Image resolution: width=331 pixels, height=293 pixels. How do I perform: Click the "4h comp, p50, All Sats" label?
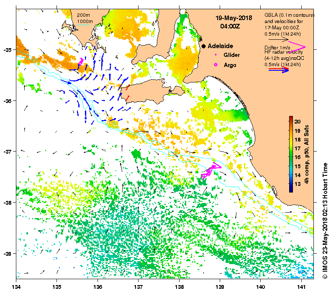pos(306,154)
